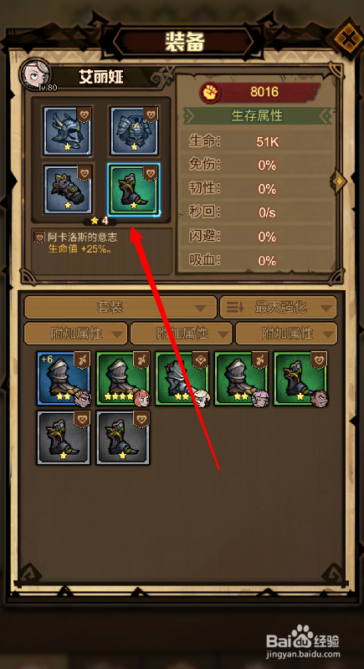Select the highlighted equipped boots slot

coord(135,190)
